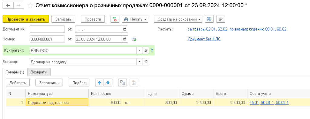Viewport: 310px width, 119px height.
Task: Select the Сумма cell 2 400,00
Action: [196, 102]
